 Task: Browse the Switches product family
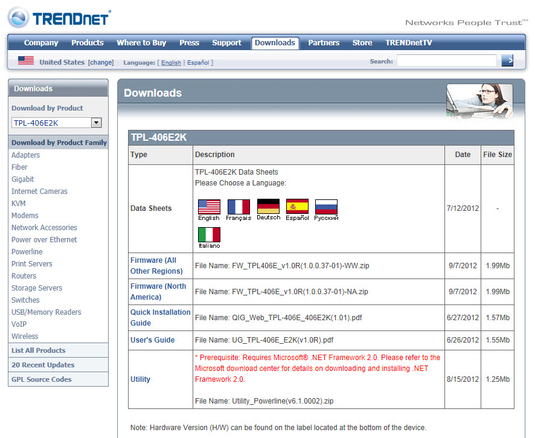pos(25,300)
